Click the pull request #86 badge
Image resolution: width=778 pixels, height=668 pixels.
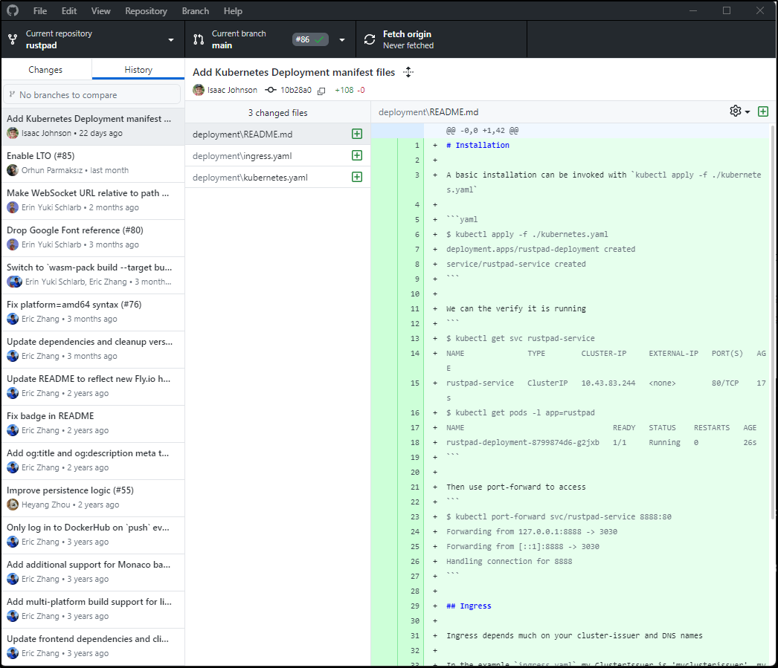pos(310,39)
